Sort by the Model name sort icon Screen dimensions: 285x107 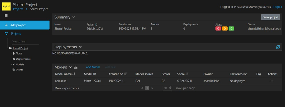[74, 74]
